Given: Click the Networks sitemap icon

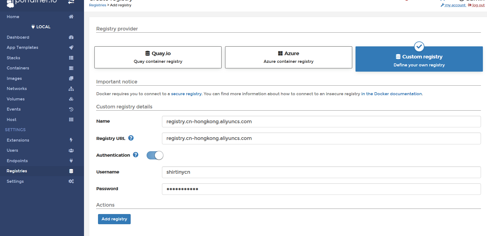Looking at the screenshot, I should click(71, 89).
